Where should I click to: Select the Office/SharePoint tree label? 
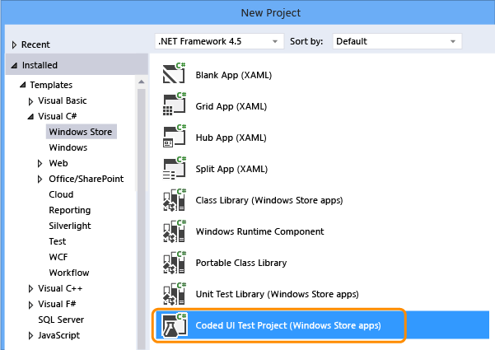(86, 179)
